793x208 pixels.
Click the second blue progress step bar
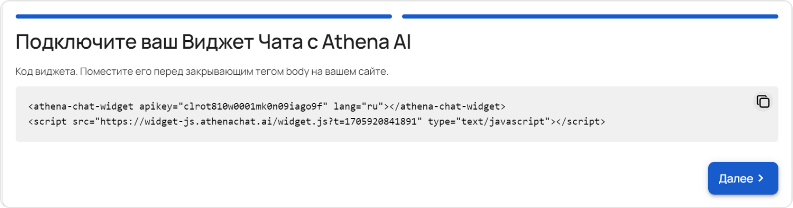[590, 16]
